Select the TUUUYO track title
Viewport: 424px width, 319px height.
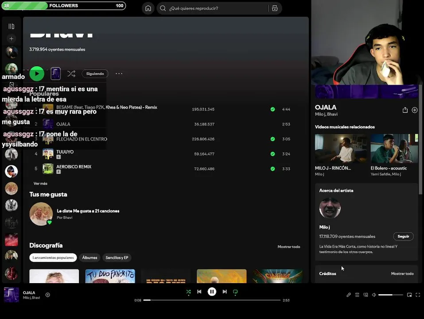click(65, 152)
